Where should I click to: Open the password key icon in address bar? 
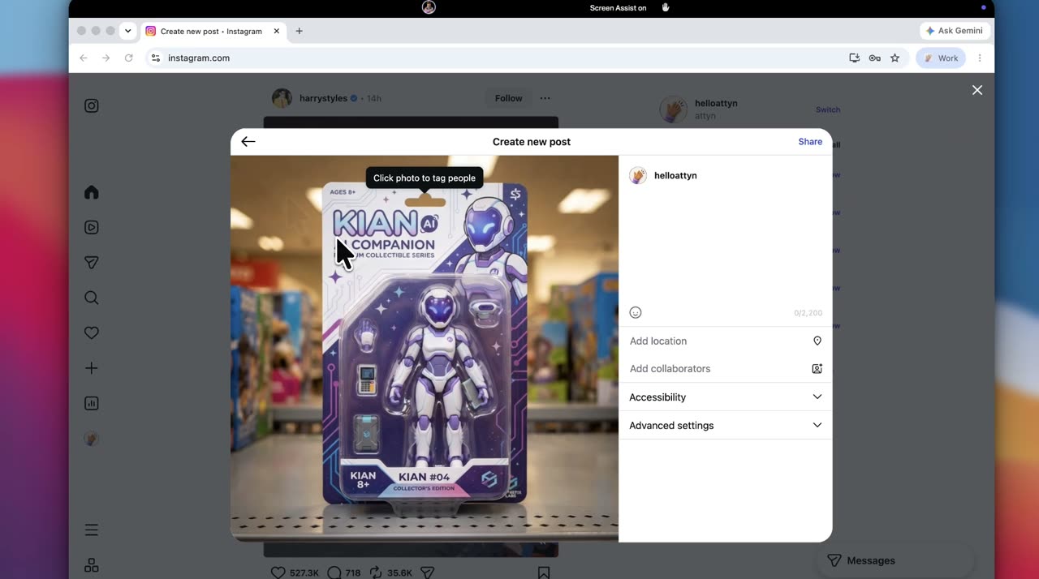tap(874, 58)
